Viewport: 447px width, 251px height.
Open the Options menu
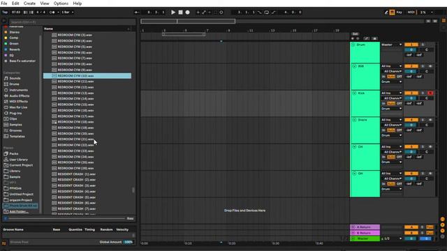[61, 3]
